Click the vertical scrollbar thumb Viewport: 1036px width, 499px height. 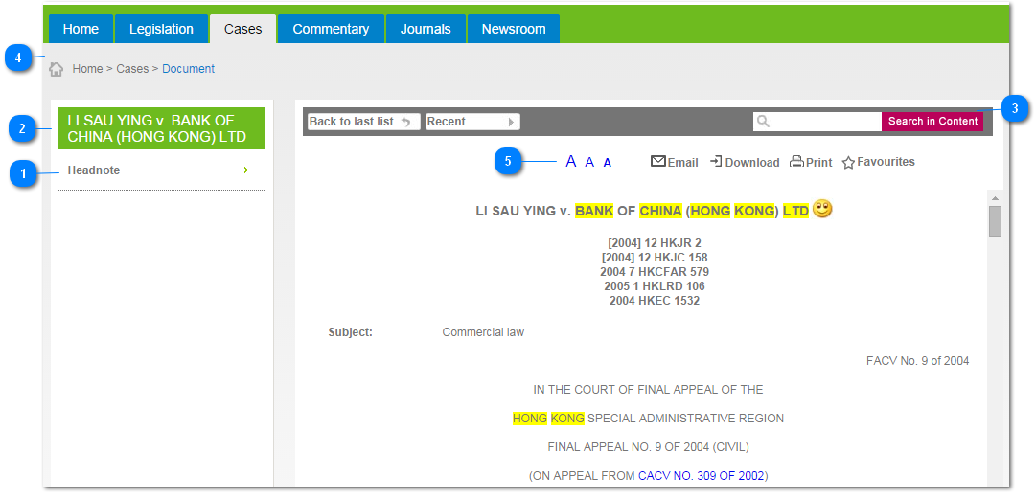pos(995,220)
